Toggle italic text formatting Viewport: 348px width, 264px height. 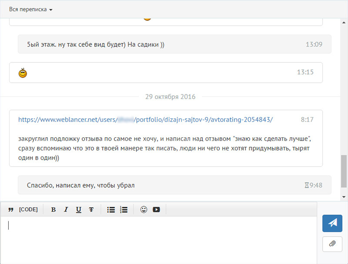[66, 210]
